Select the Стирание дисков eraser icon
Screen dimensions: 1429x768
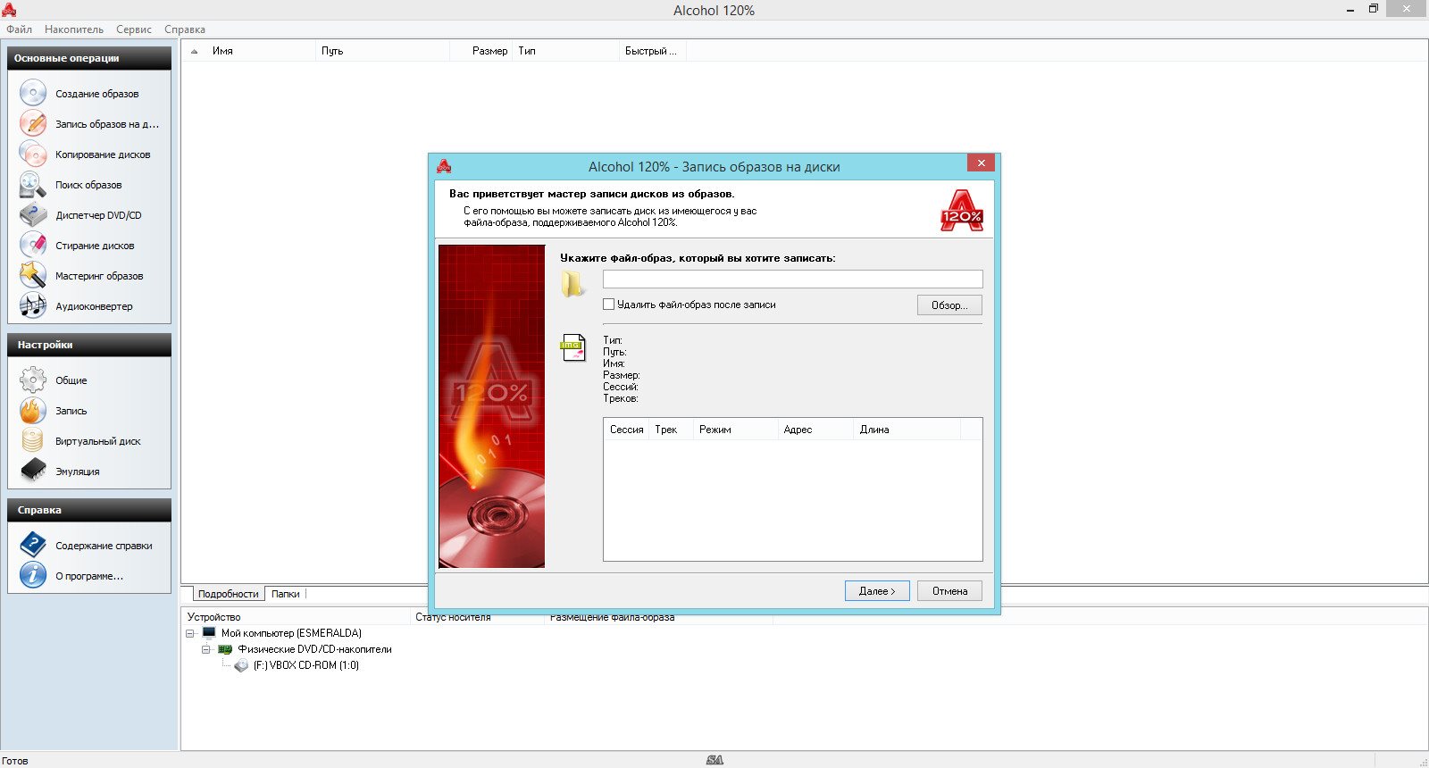[x=33, y=246]
